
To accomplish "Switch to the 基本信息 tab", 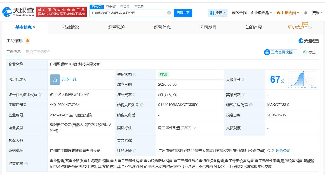I will tap(25, 27).
